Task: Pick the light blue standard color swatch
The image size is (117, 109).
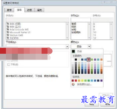Action: point(92,81)
